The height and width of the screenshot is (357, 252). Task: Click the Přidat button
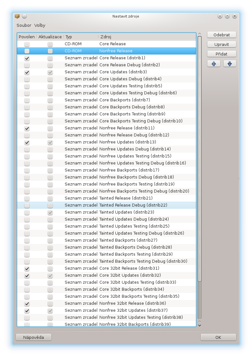222,54
